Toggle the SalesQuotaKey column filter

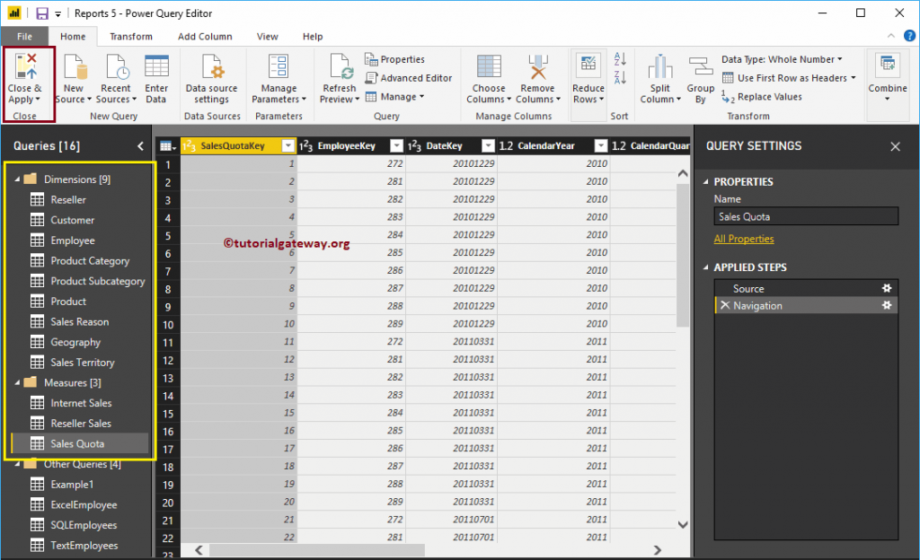pos(288,144)
